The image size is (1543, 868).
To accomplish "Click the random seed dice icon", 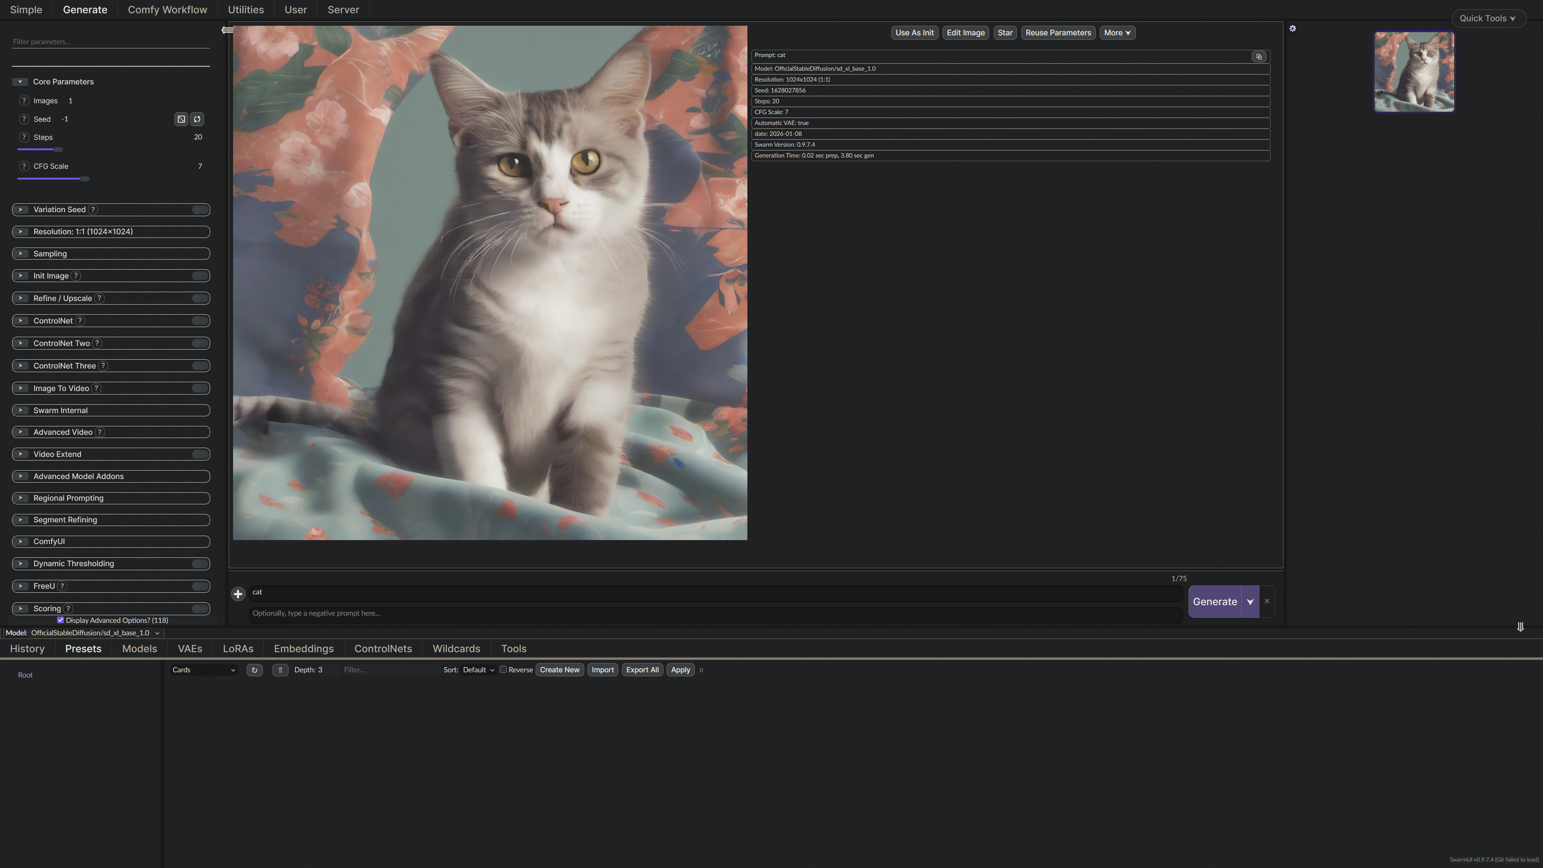I will tap(181, 119).
